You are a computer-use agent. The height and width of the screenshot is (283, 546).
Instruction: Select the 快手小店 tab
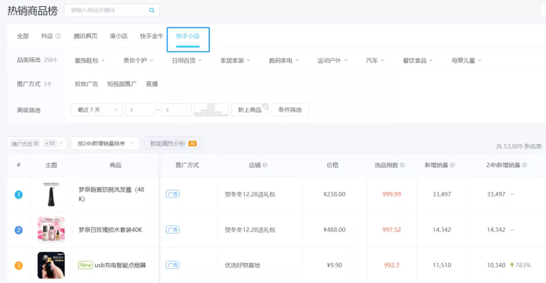tap(188, 36)
